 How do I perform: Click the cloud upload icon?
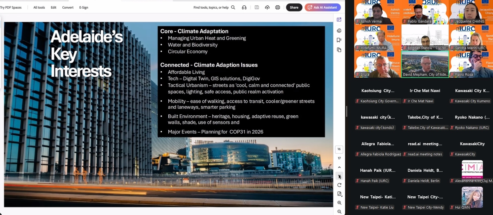[267, 8]
